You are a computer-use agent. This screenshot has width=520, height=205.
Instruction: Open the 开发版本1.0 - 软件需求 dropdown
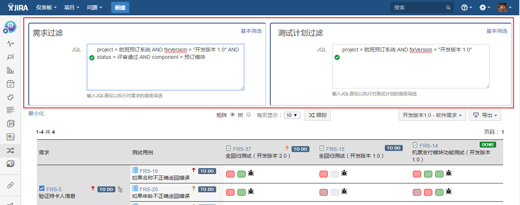pyautogui.click(x=432, y=115)
